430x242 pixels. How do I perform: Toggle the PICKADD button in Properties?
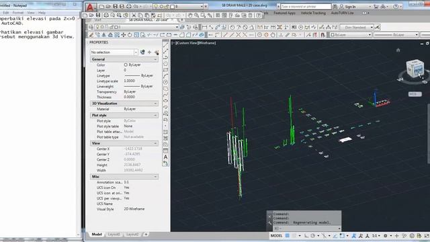(x=142, y=52)
